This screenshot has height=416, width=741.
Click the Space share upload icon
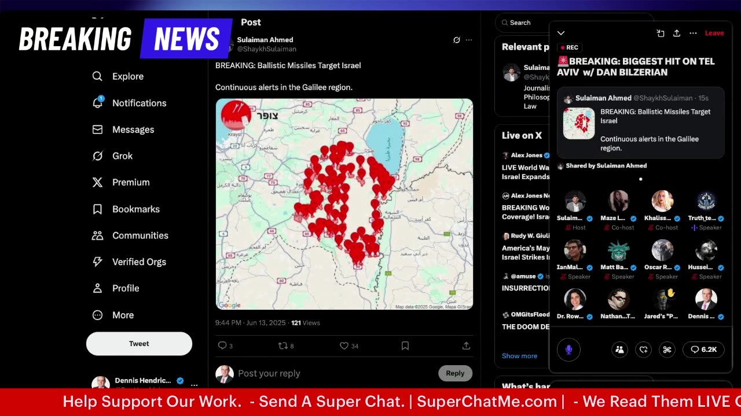click(676, 33)
